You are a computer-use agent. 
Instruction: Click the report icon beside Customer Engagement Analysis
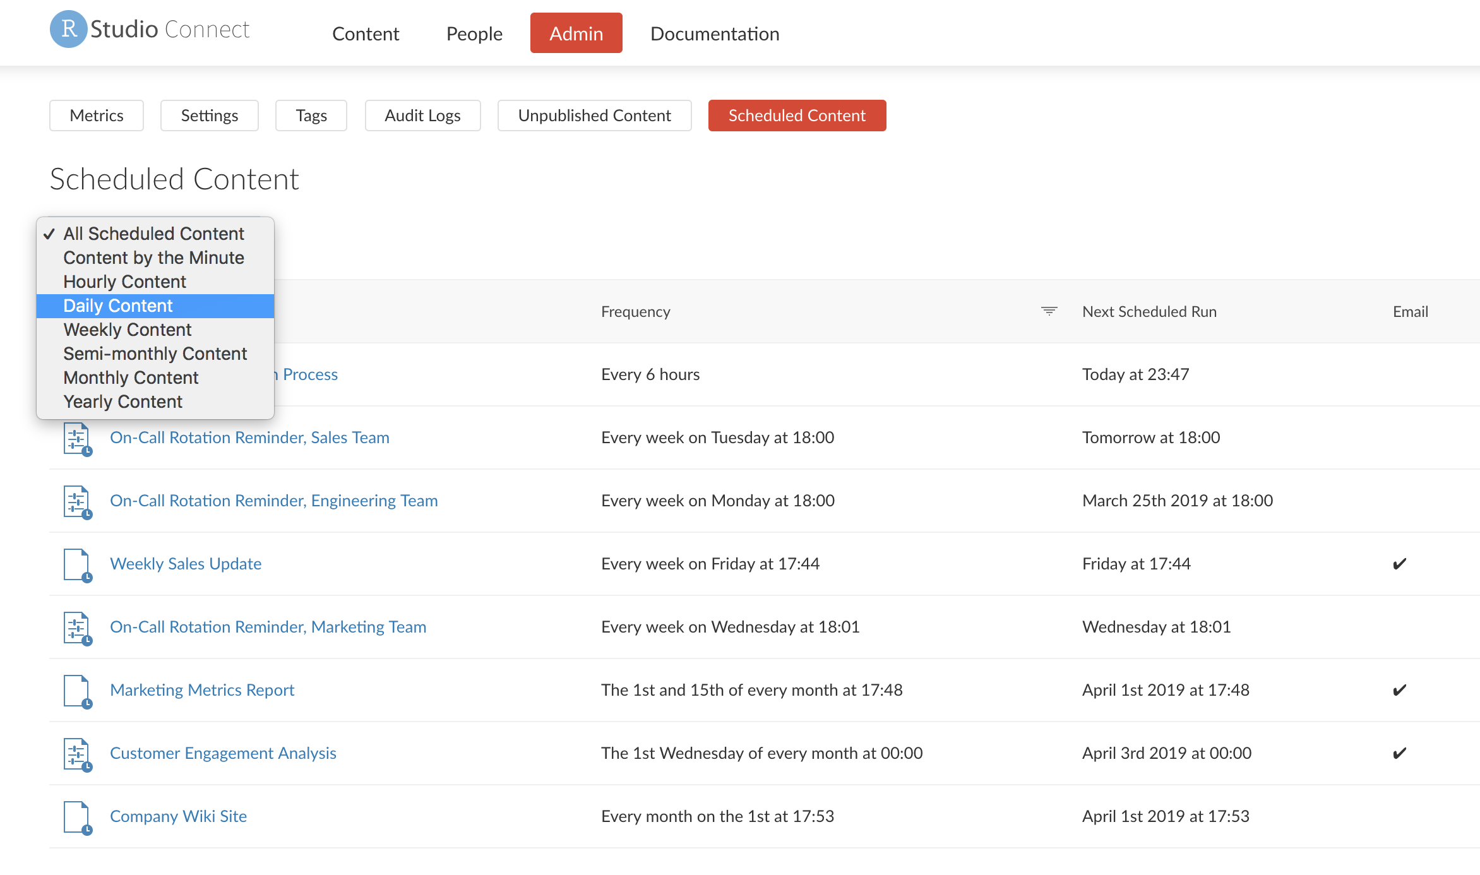[76, 753]
